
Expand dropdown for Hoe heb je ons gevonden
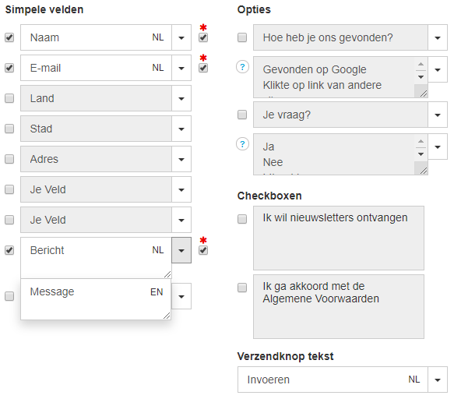(x=438, y=37)
